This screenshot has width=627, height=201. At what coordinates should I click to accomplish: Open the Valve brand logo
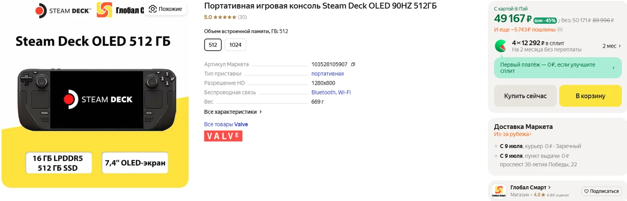223,136
